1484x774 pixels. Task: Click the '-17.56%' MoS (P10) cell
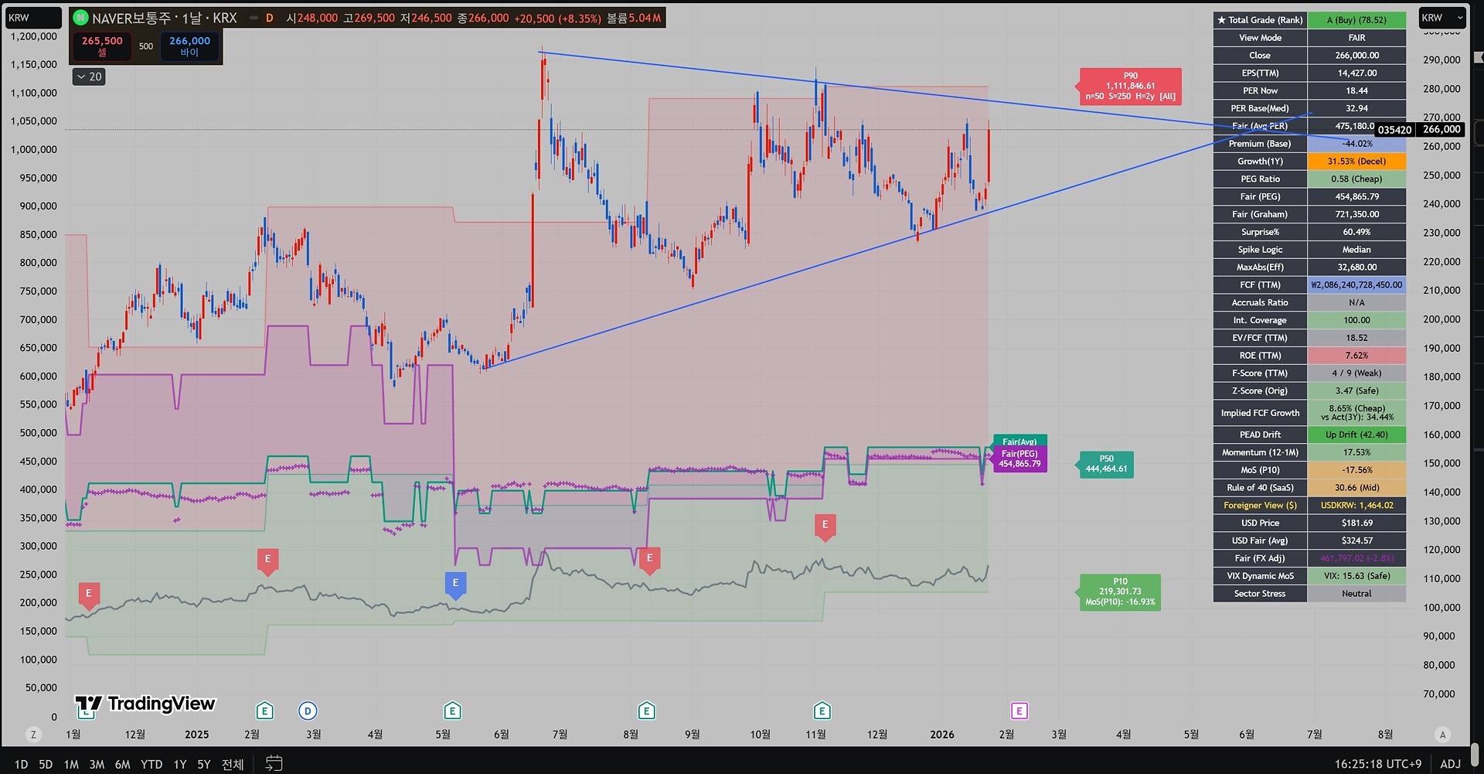click(x=1356, y=470)
